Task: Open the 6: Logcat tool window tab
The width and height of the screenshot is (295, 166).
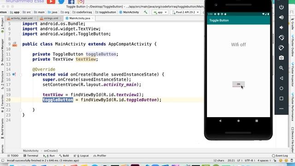Action: click(x=81, y=156)
